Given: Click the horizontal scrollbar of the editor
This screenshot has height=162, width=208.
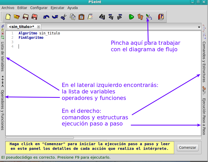Looking at the screenshot, I should 40,138.
